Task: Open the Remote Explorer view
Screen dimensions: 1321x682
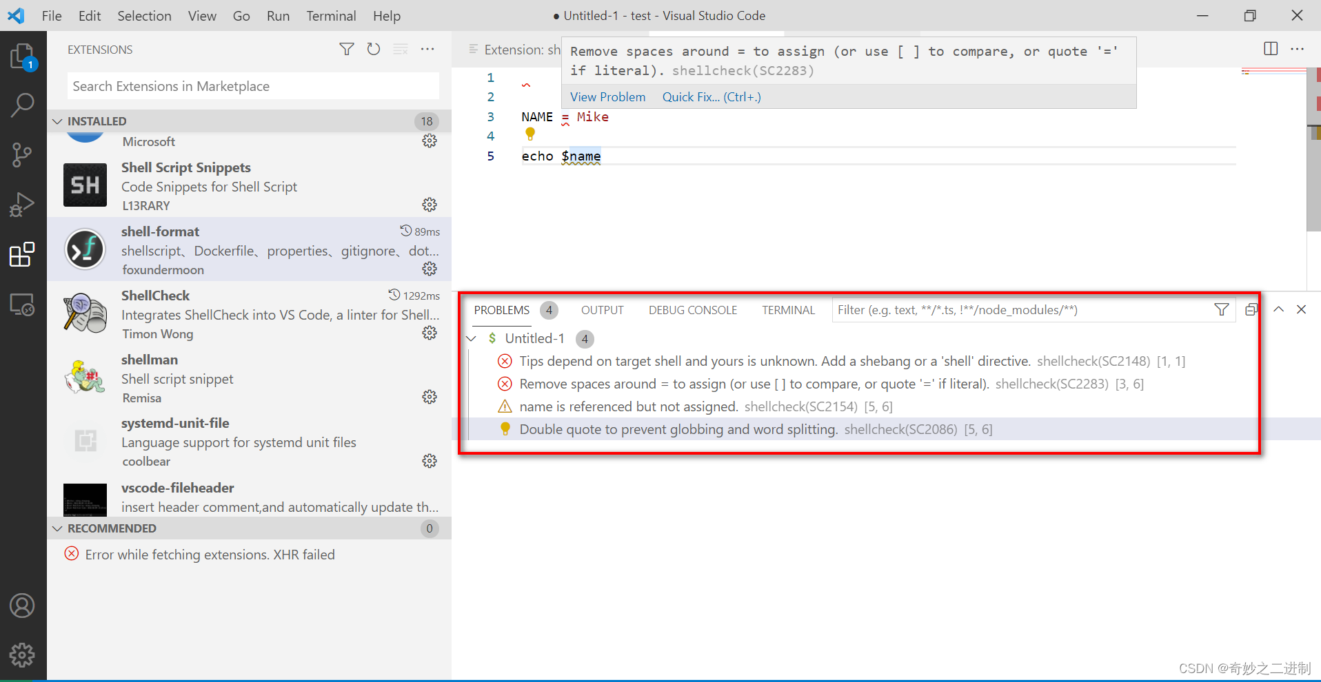Action: (x=23, y=304)
